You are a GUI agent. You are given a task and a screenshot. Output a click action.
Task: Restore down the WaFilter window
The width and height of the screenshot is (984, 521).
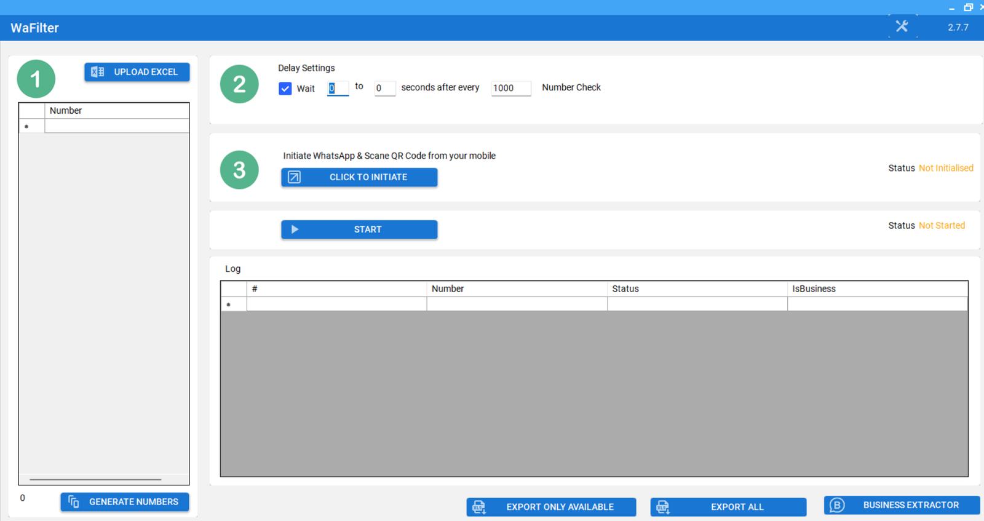tap(968, 7)
